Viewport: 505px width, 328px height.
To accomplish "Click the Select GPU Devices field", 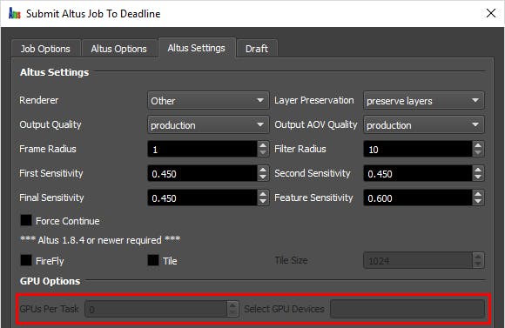I will tap(407, 309).
